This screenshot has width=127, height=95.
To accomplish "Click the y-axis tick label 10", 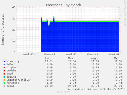I will pos(14,41).
